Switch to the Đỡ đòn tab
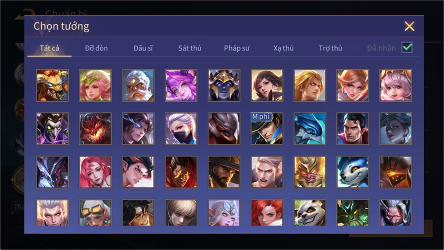 pyautogui.click(x=96, y=48)
